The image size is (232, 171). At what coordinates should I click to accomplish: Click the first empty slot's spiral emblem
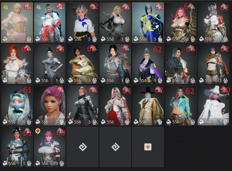83,147
